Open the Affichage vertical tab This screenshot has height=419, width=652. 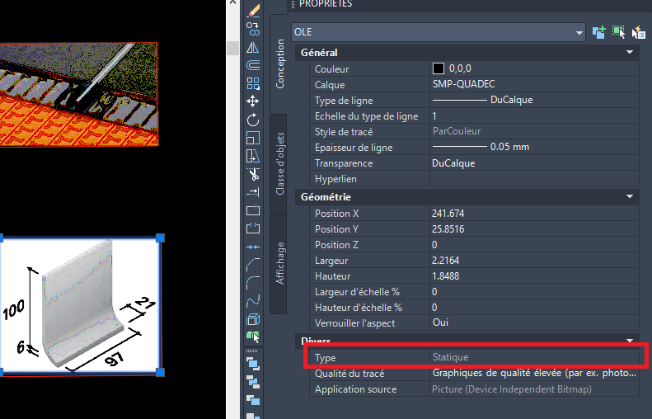pos(279,263)
